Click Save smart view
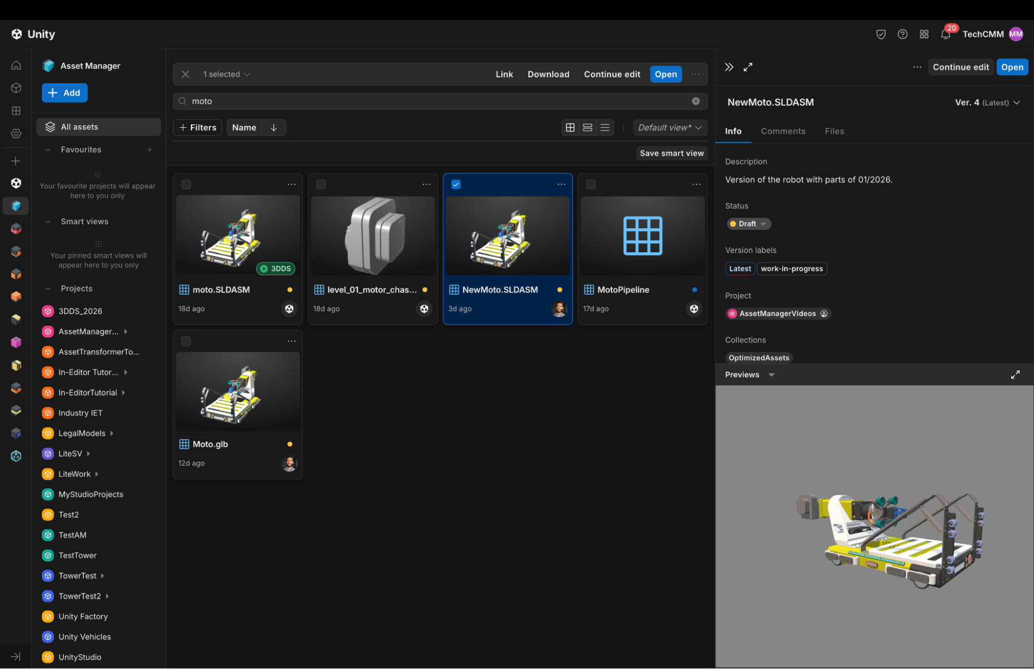Viewport: 1034px width, 669px height. pyautogui.click(x=671, y=154)
